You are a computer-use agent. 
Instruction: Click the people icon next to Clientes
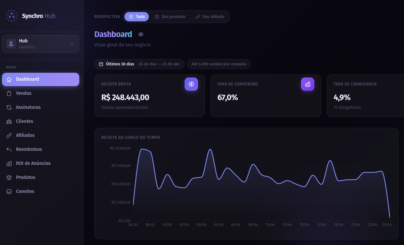pos(9,121)
